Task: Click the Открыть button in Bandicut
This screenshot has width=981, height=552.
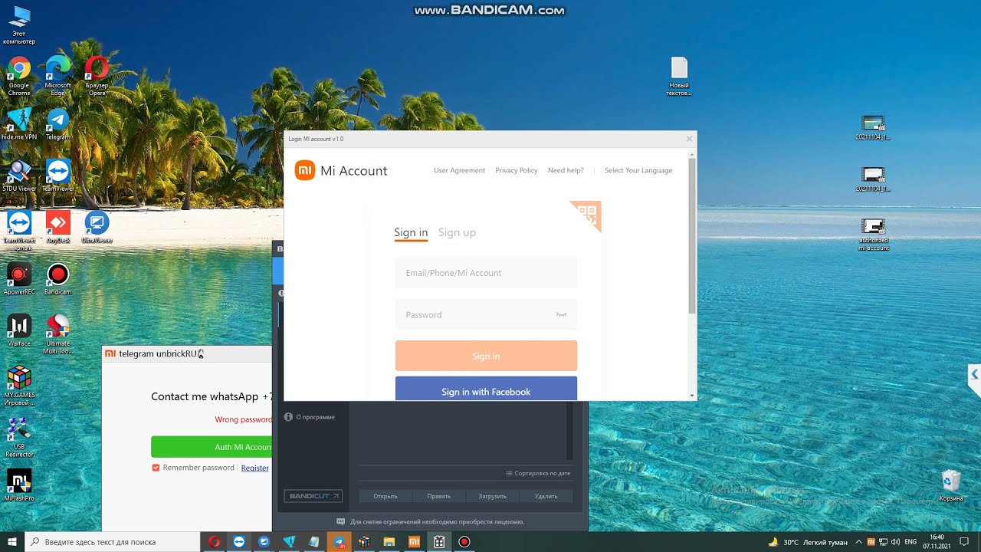Action: (x=386, y=496)
